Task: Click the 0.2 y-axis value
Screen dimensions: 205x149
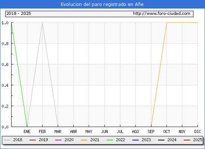Action: coord(5,106)
